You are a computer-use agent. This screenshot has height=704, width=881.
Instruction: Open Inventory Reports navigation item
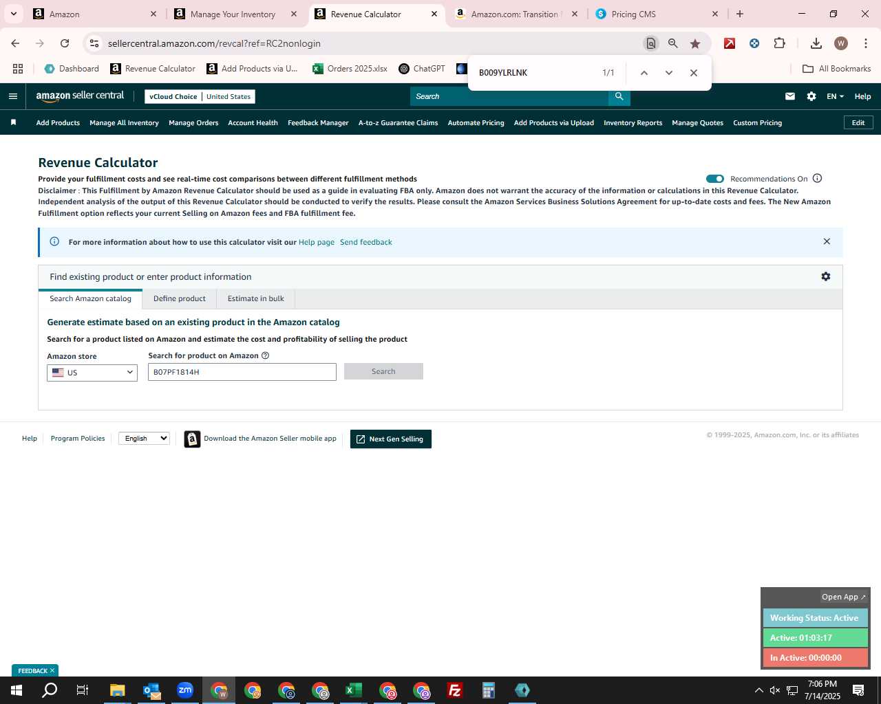coord(633,122)
